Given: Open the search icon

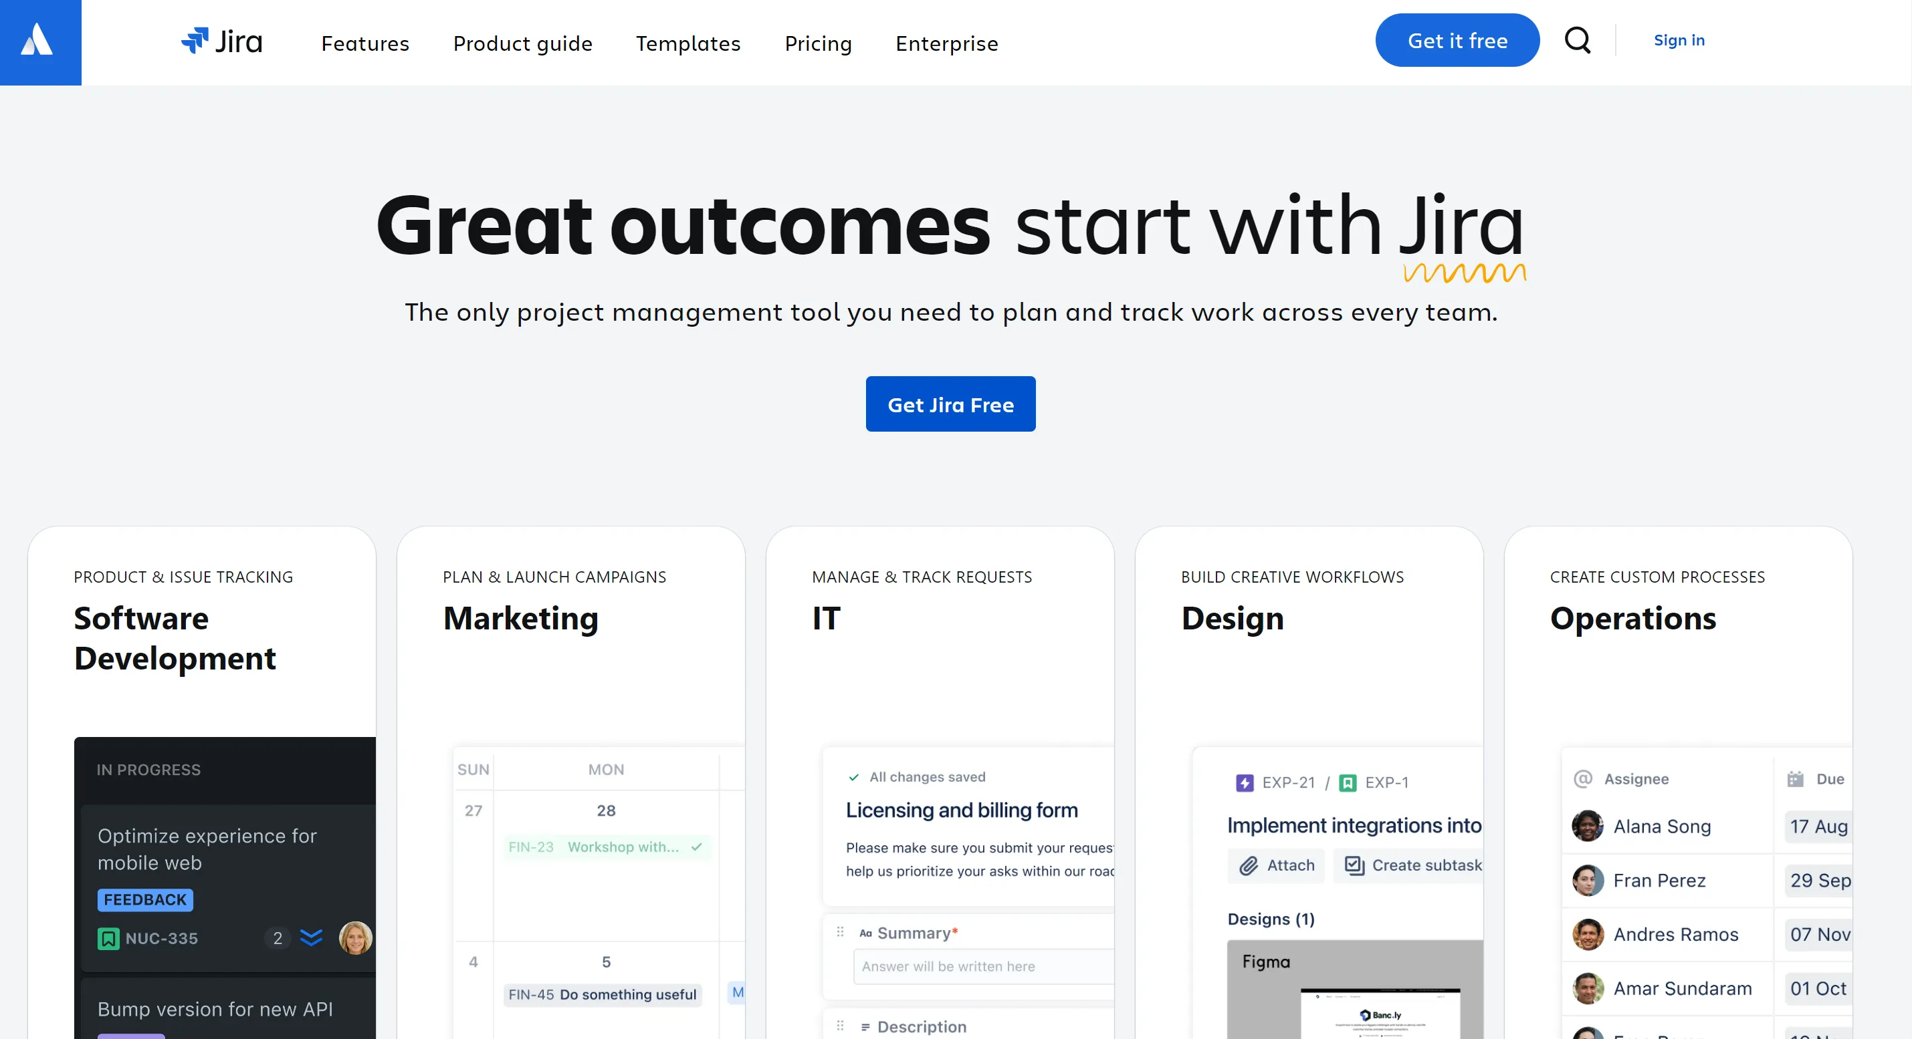Looking at the screenshot, I should 1579,41.
